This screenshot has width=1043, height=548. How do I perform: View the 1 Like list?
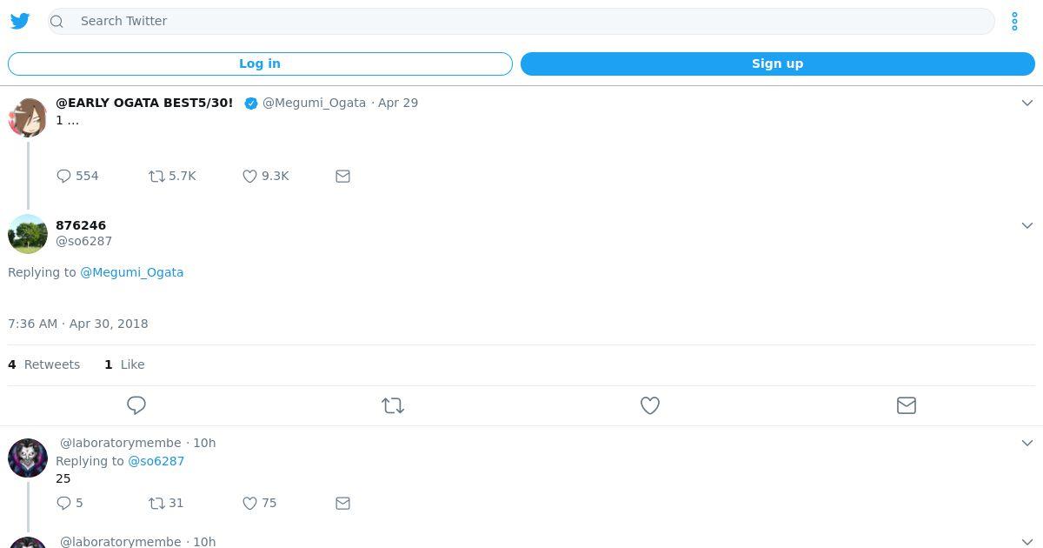click(124, 364)
